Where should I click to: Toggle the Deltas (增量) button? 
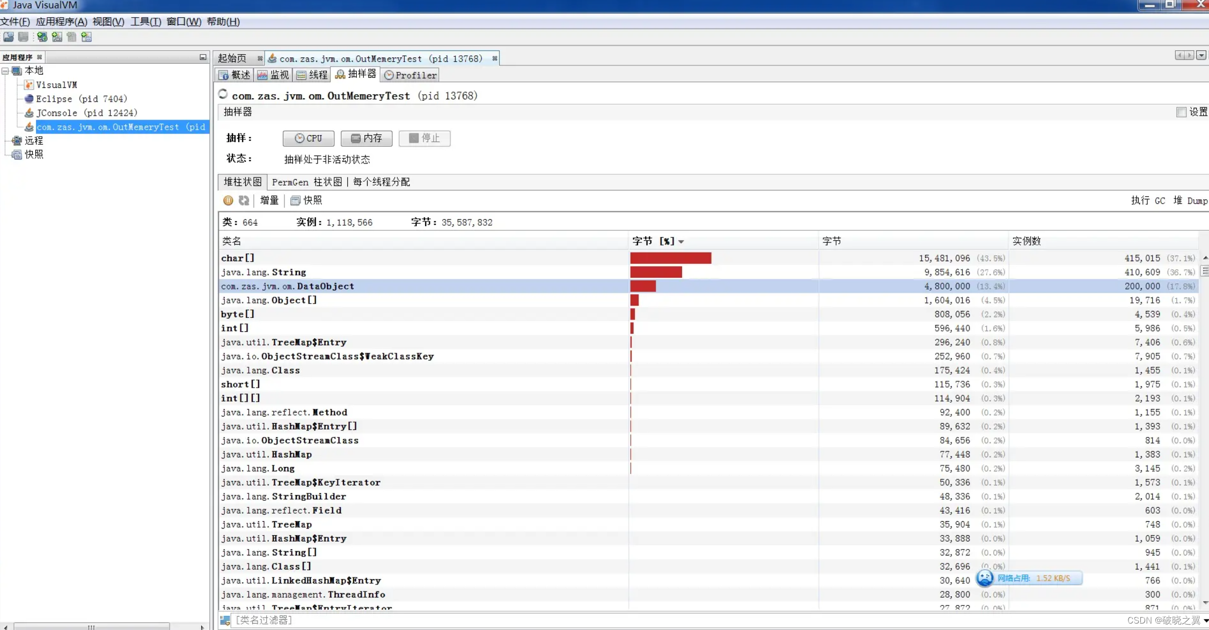[269, 201]
